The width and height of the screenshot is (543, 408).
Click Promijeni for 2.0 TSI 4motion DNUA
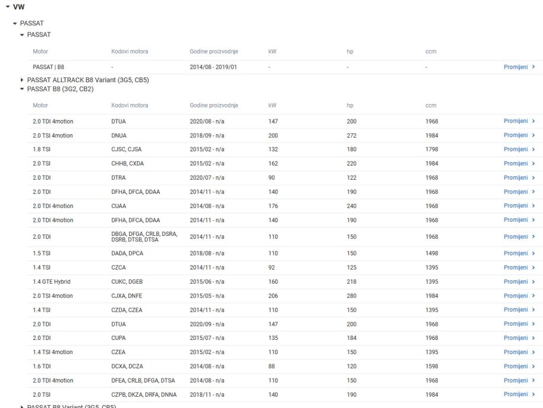tap(516, 135)
